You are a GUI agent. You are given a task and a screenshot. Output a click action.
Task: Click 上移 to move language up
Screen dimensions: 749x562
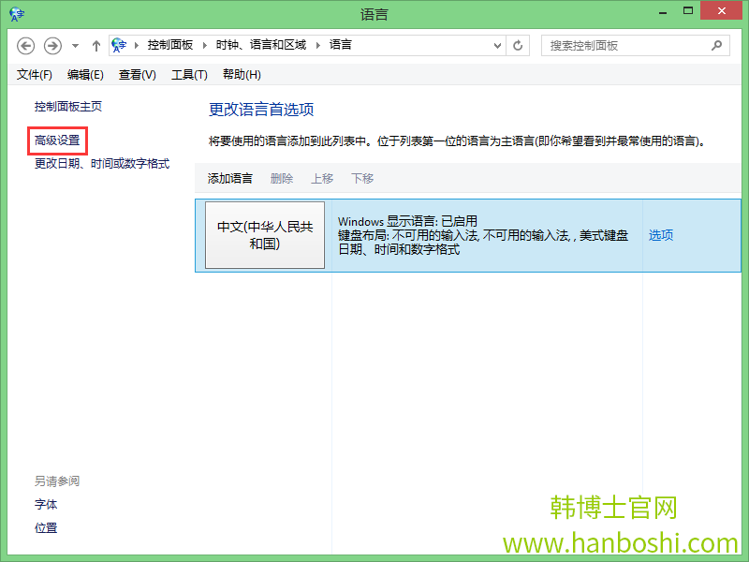pos(321,178)
